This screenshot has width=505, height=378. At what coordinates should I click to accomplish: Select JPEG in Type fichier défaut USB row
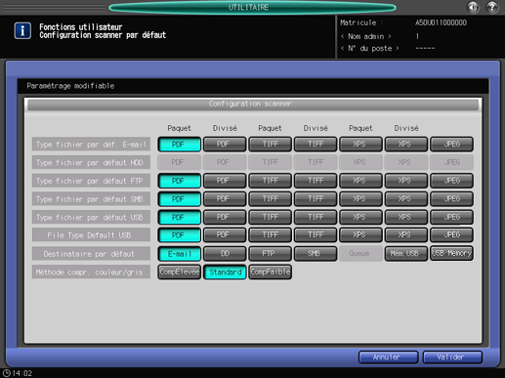point(451,217)
